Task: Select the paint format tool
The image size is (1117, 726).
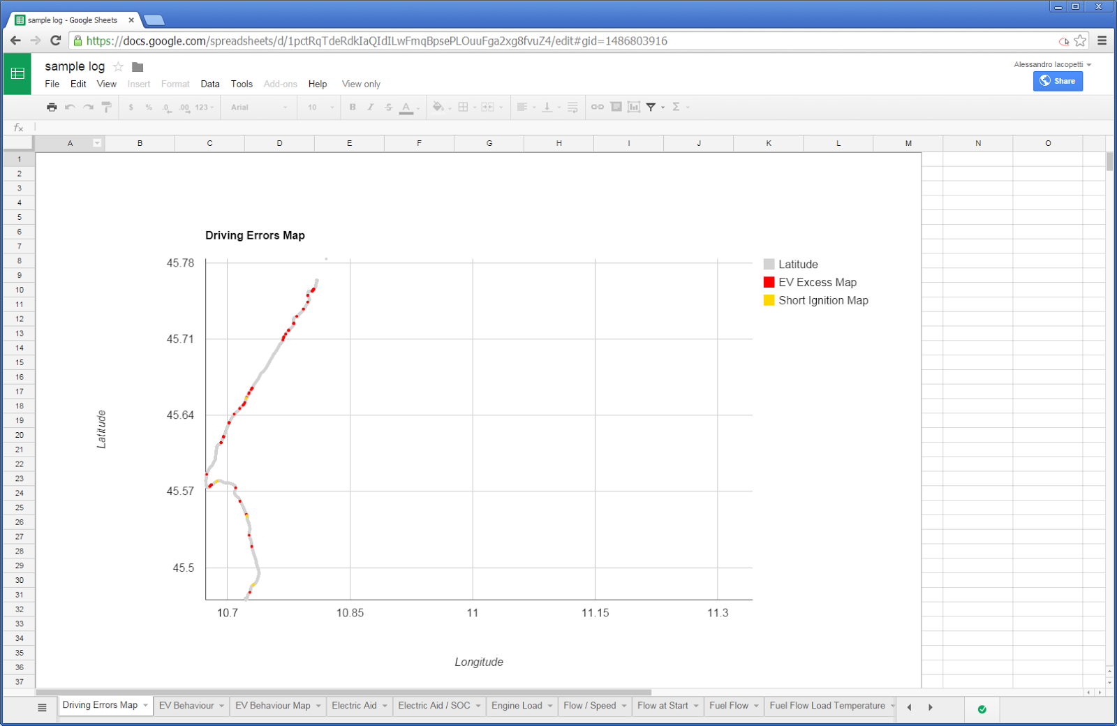Action: [x=106, y=107]
